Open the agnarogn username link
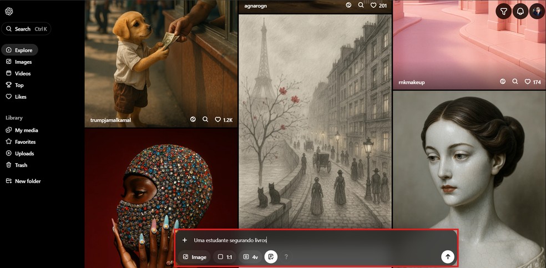546x268 pixels. coord(255,6)
